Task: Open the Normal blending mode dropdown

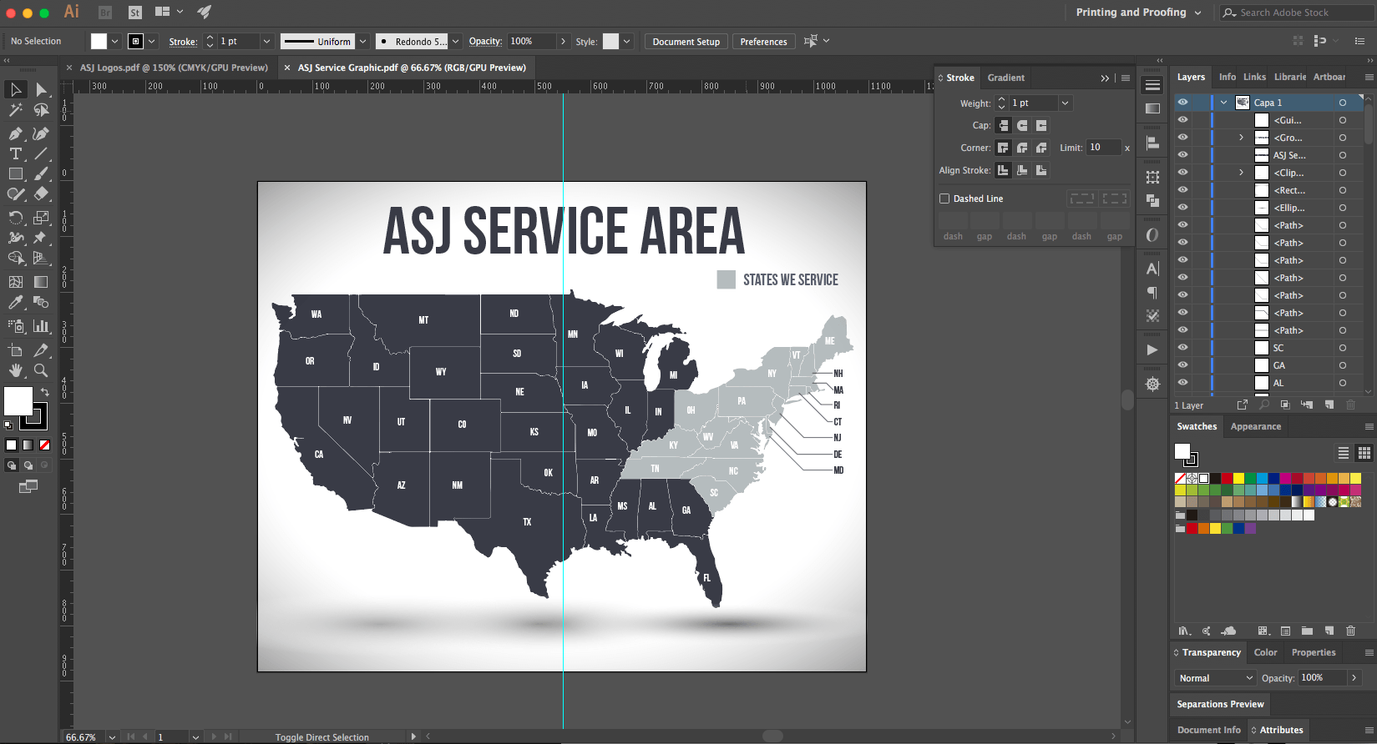Action: (1216, 678)
